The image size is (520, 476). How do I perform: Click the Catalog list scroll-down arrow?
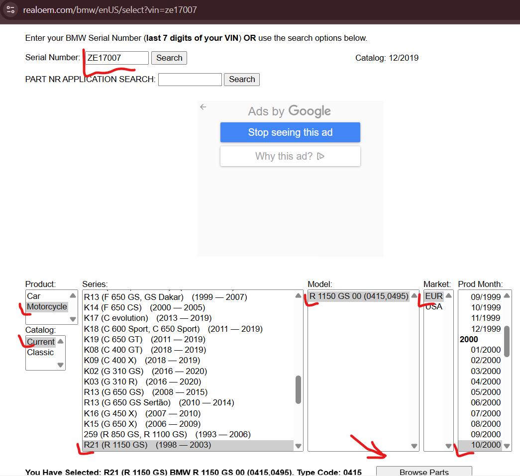coord(60,365)
